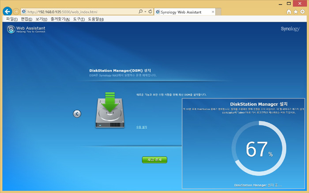This screenshot has height=193, width=309.
Task: Open the 도움말(H) menu
Action: (x=96, y=19)
